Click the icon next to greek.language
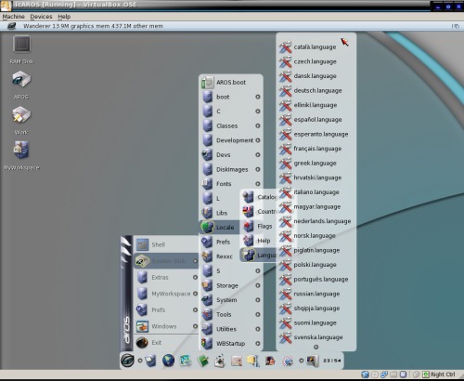The width and height of the screenshot is (464, 381). click(x=285, y=164)
